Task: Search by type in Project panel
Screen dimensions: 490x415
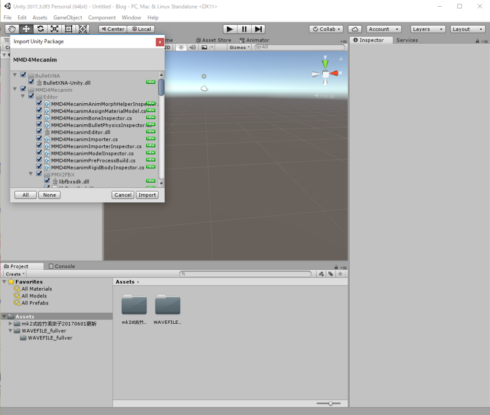Action: coord(321,274)
